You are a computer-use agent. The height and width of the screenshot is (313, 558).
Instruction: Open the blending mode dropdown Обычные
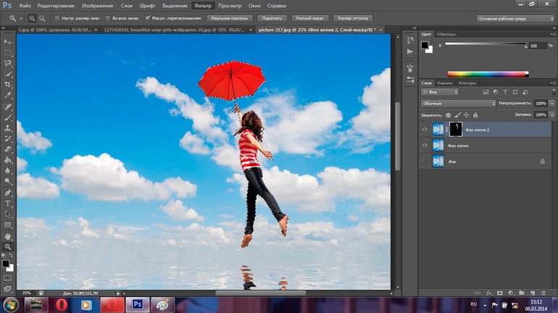458,103
